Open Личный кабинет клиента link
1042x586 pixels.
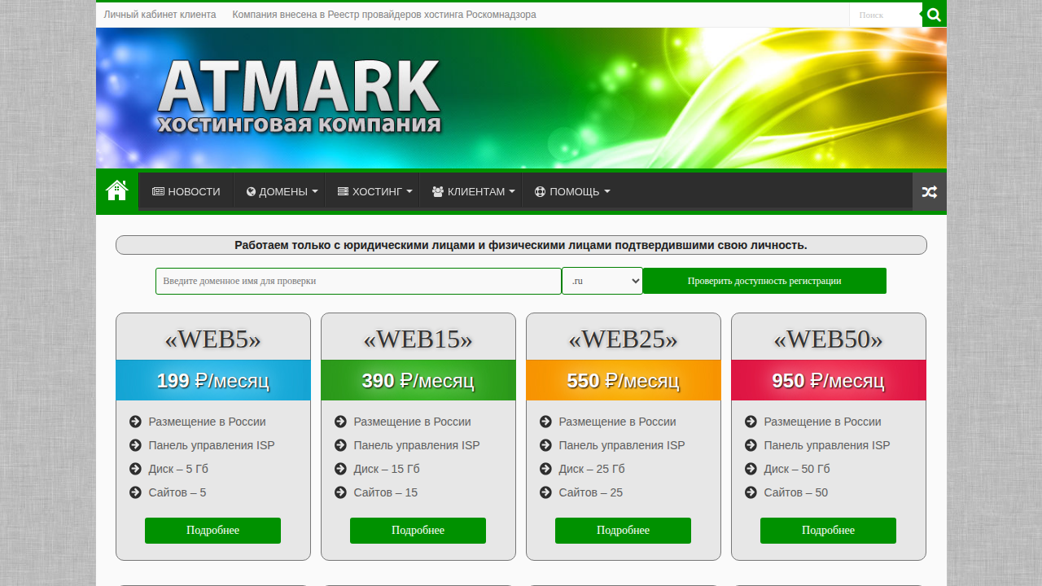[x=160, y=15]
